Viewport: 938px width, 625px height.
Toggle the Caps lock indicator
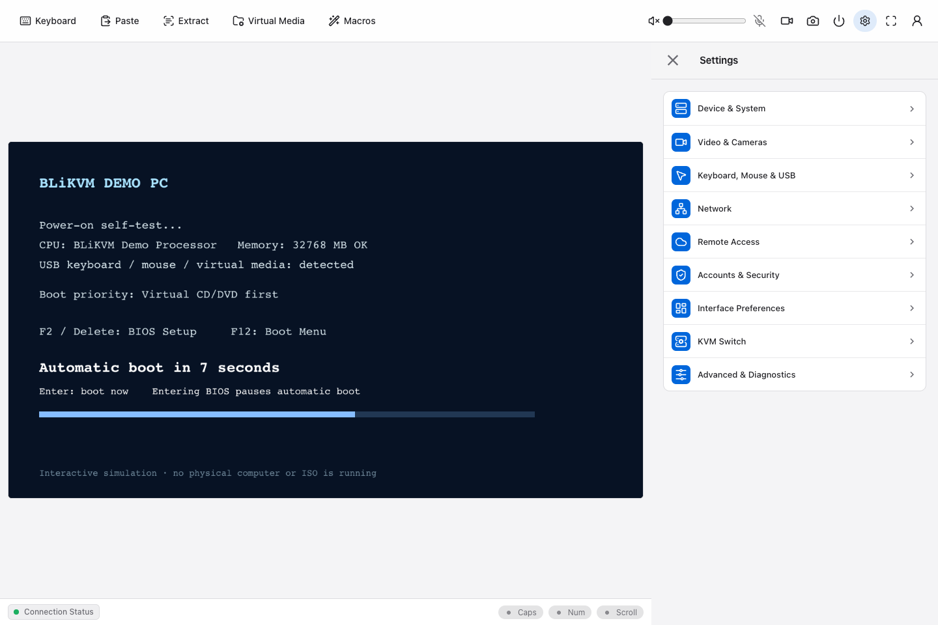[520, 613]
